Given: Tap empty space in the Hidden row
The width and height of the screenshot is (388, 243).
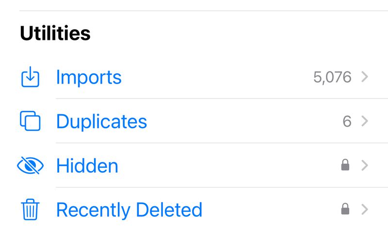Looking at the screenshot, I should (x=228, y=166).
